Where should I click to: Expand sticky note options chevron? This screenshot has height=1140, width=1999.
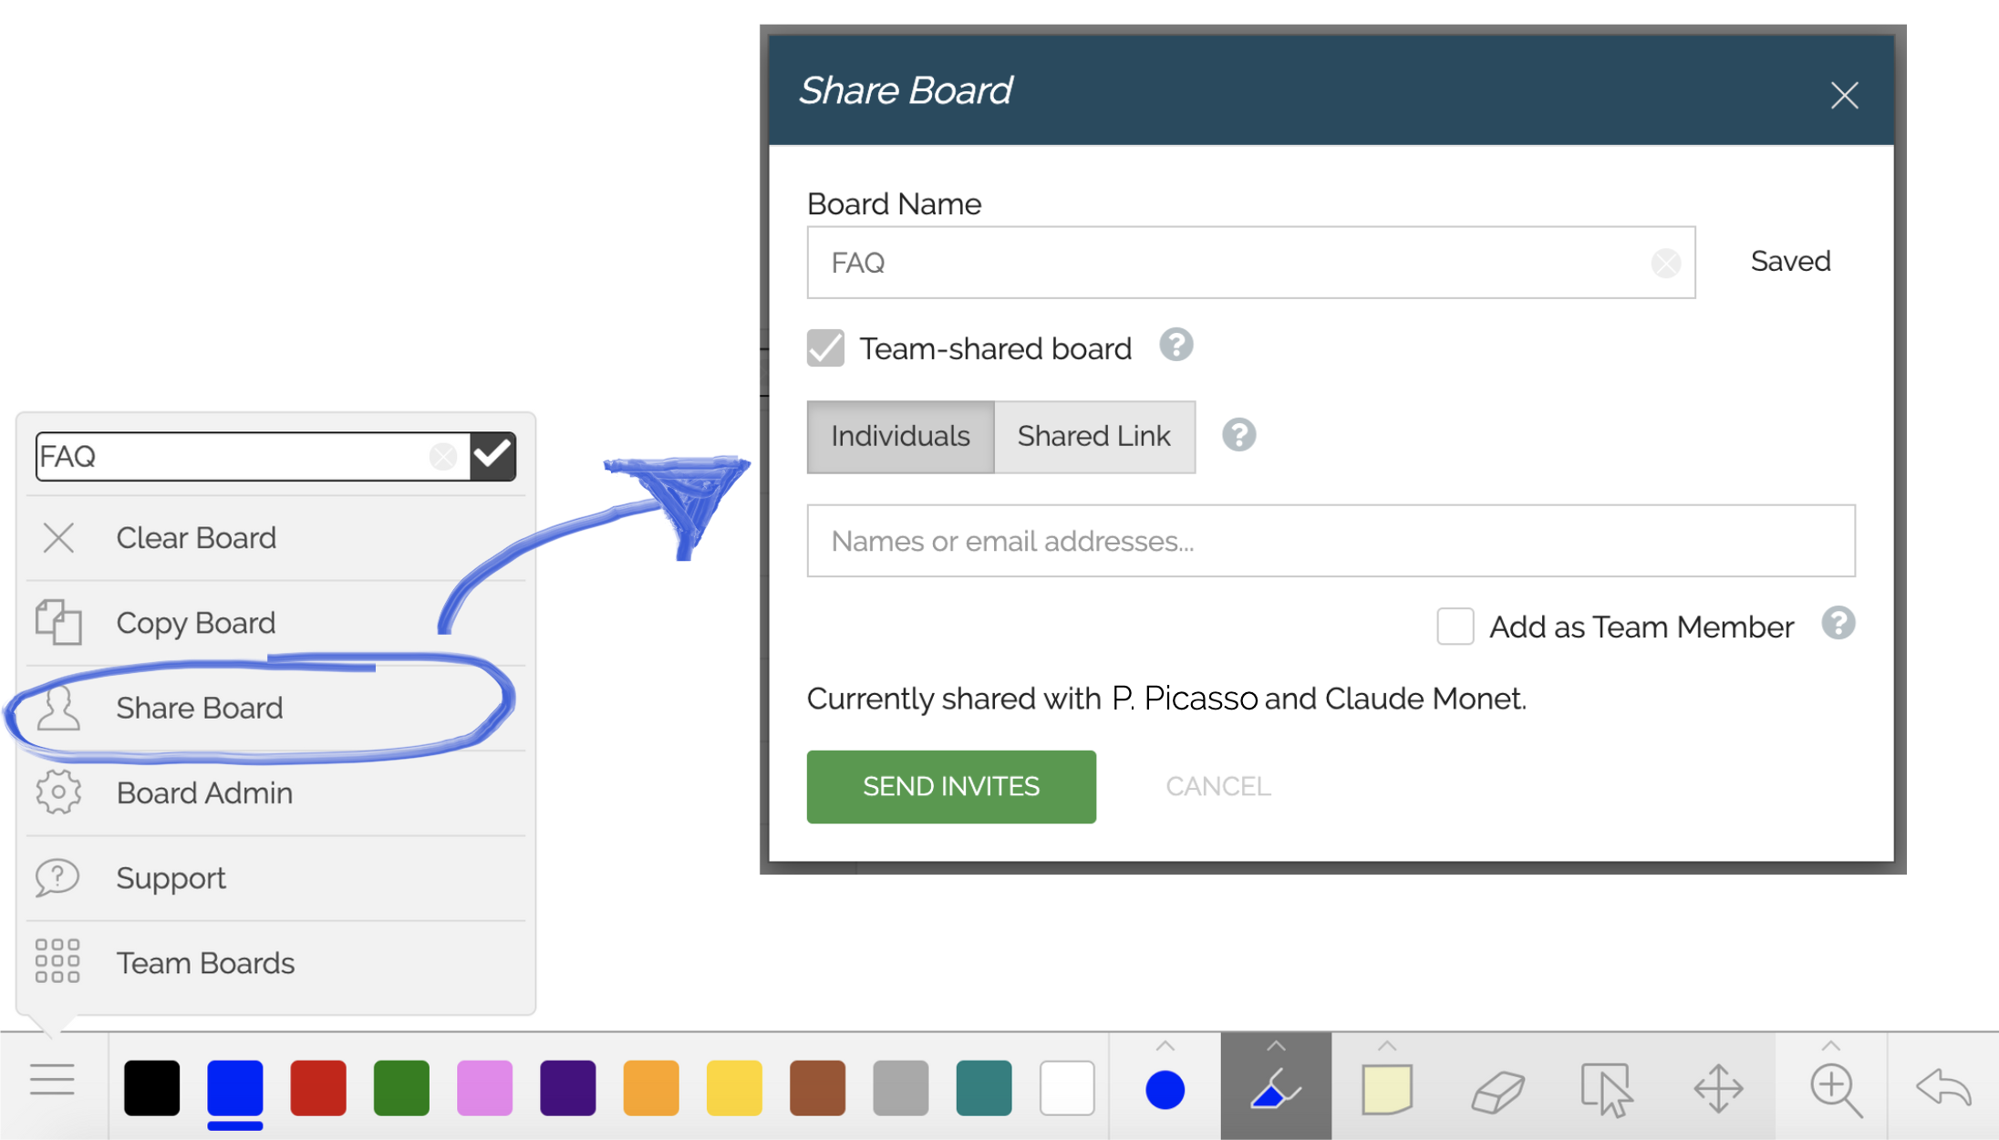[1386, 1046]
